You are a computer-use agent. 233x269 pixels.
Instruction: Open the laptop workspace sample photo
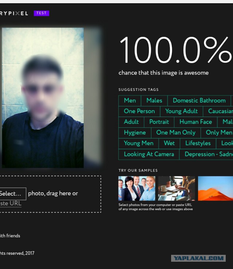[x=177, y=188]
